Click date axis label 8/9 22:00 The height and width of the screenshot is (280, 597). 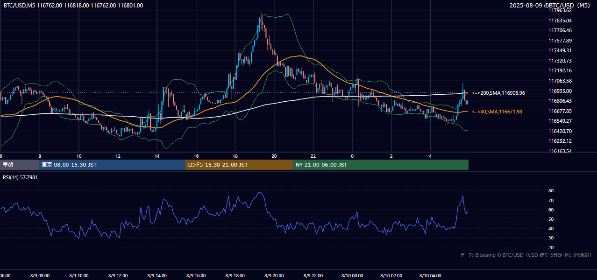313,276
